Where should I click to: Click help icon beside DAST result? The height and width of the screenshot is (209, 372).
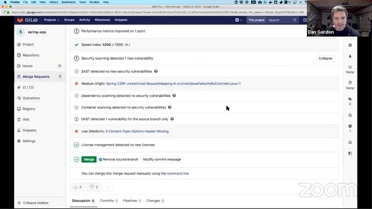(x=172, y=119)
